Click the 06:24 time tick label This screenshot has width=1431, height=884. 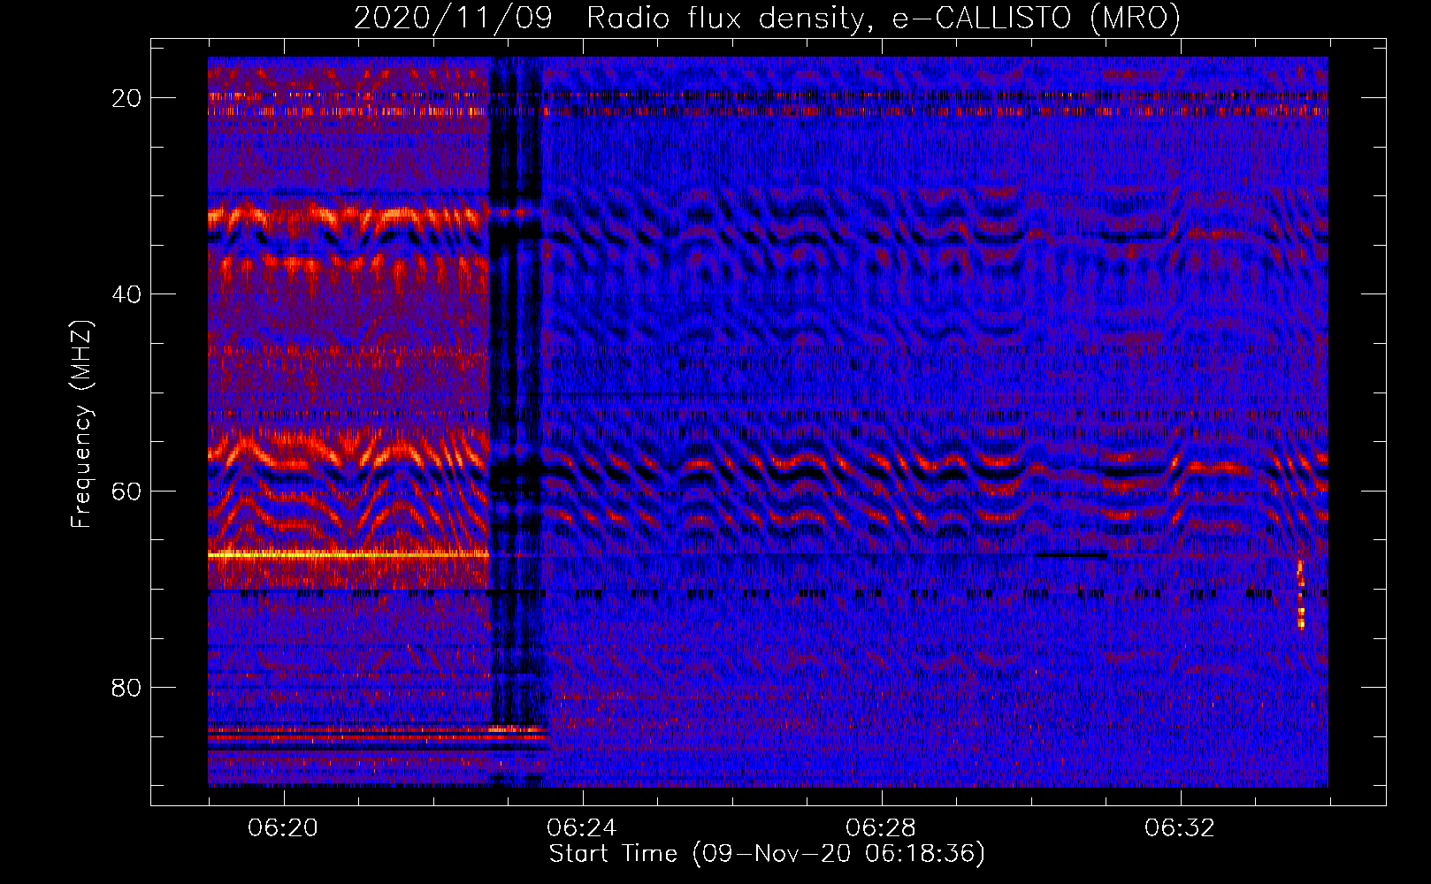point(581,828)
